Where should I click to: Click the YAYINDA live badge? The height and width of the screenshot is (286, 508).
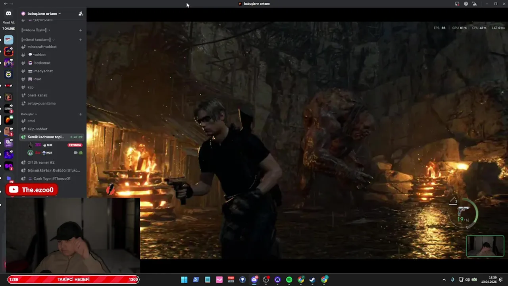pyautogui.click(x=75, y=145)
